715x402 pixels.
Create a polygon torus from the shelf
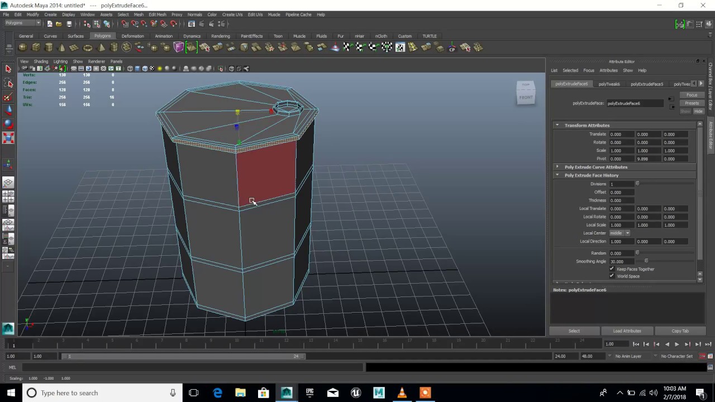88,47
